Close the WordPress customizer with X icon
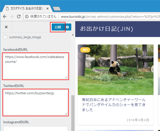 point(6,27)
